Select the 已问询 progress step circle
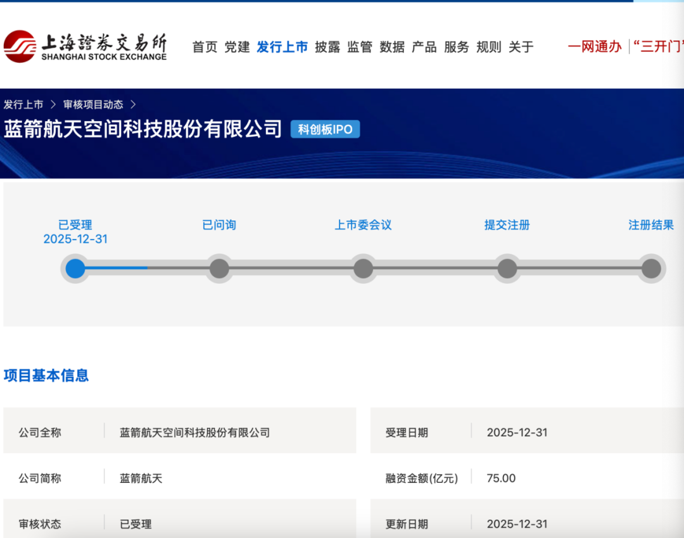This screenshot has height=538, width=684. [x=219, y=268]
